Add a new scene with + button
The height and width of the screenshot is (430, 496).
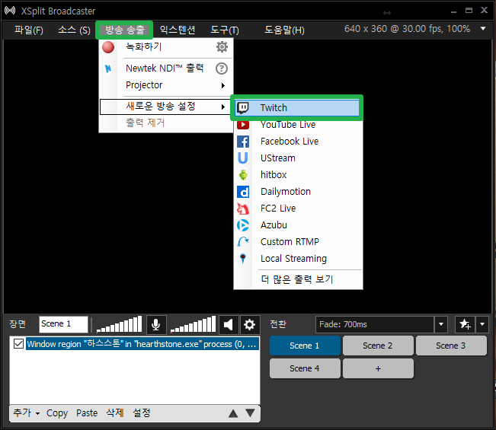(x=378, y=368)
